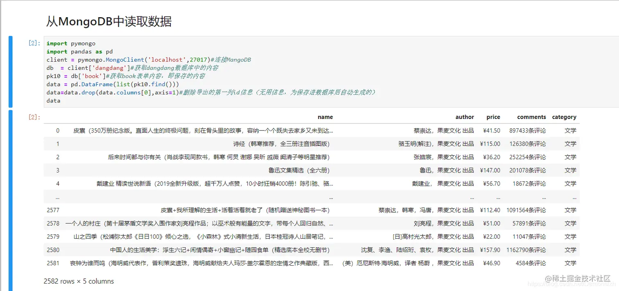Click the book name starting with '皮囊（350万册纪念版'
619x291 pixels.
pos(203,130)
